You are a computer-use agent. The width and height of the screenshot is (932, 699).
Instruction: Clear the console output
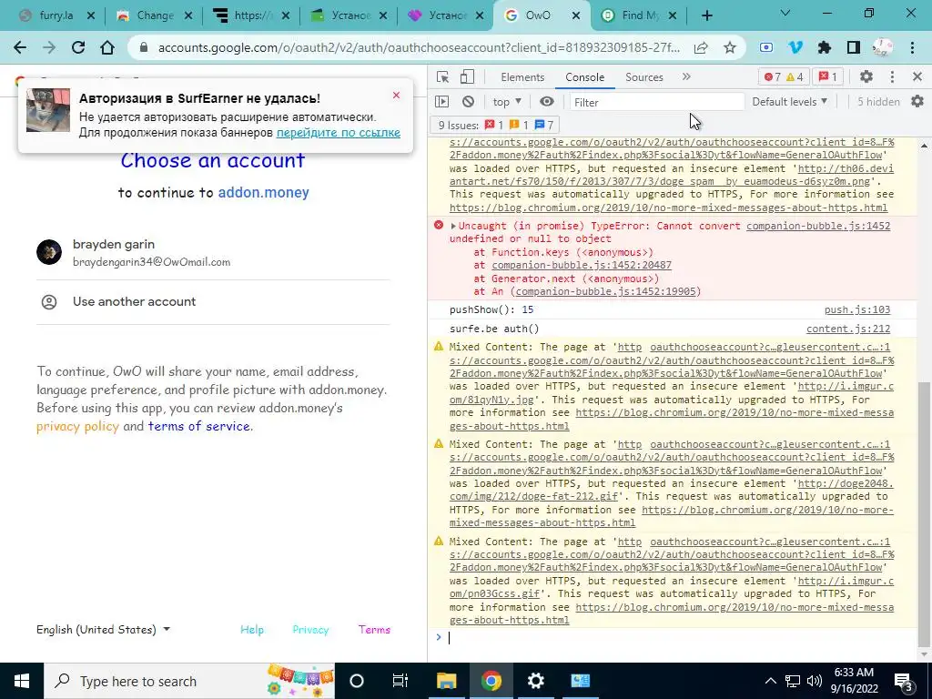click(469, 102)
